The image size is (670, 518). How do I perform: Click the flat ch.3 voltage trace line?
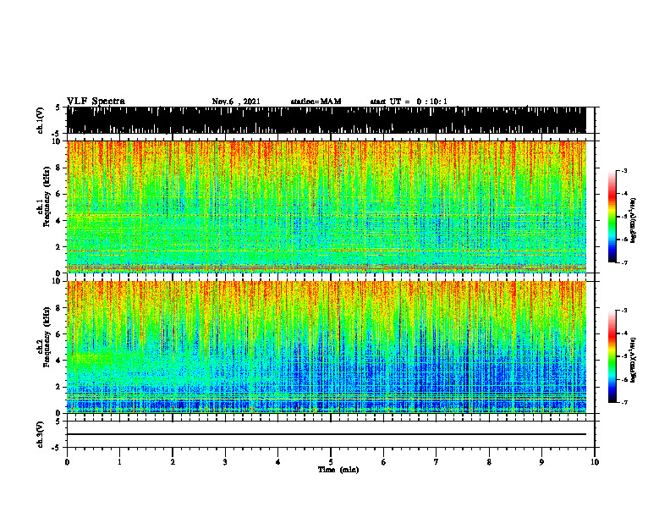tap(327, 434)
